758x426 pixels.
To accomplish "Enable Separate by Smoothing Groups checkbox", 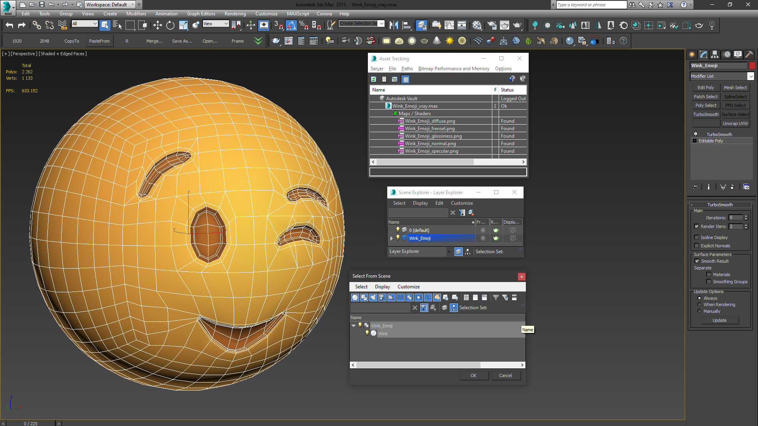I will tap(709, 281).
